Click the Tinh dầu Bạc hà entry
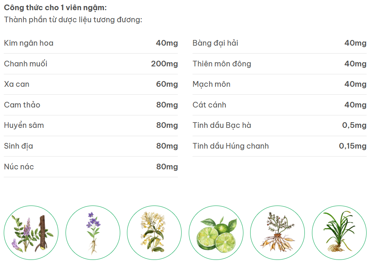This screenshot has width=373, height=261. [280, 126]
